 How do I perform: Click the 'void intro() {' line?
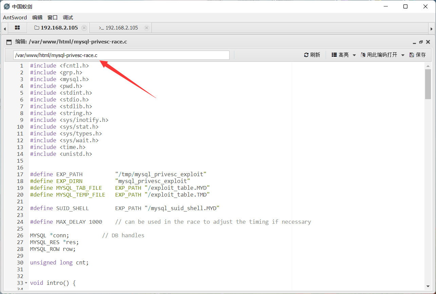(x=53, y=283)
